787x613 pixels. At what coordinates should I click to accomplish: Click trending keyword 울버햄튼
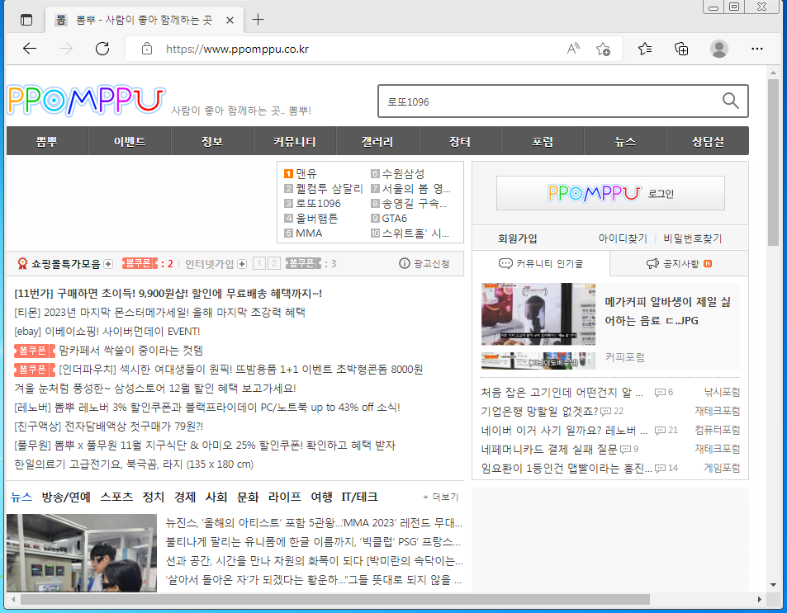tap(317, 218)
